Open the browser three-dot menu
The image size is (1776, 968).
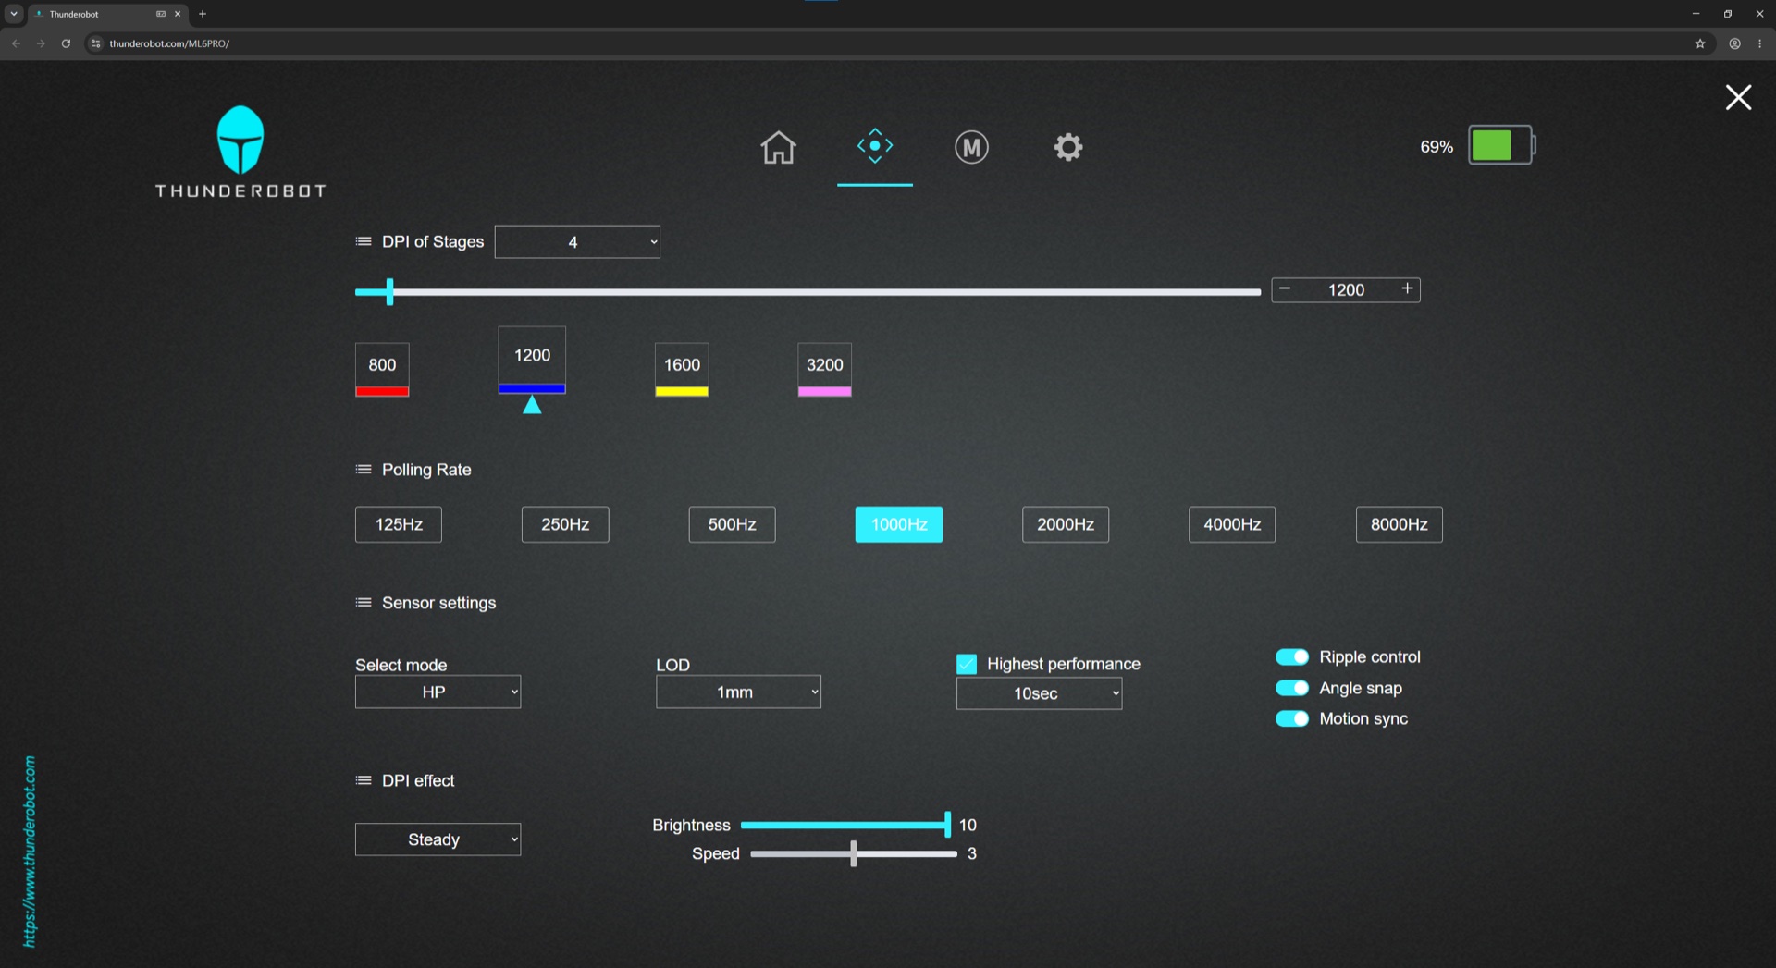[x=1759, y=43]
